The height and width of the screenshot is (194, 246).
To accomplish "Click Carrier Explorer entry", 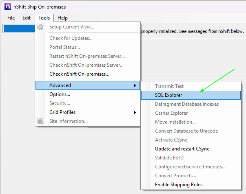I will 171,113.
